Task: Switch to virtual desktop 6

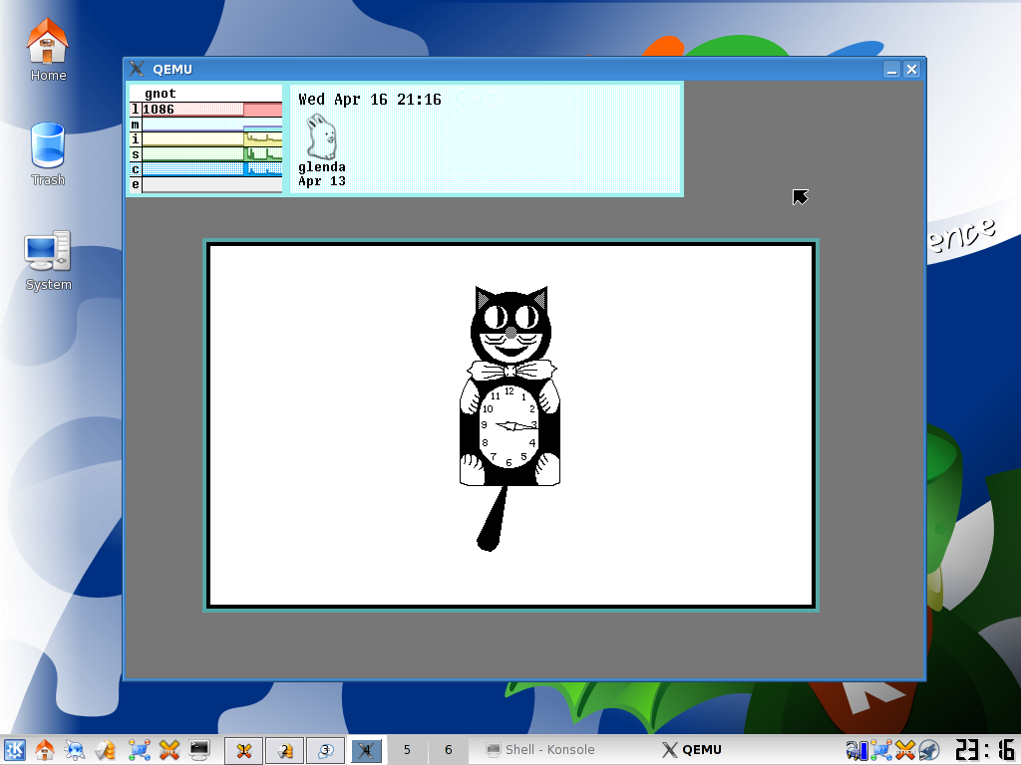Action: tap(448, 750)
